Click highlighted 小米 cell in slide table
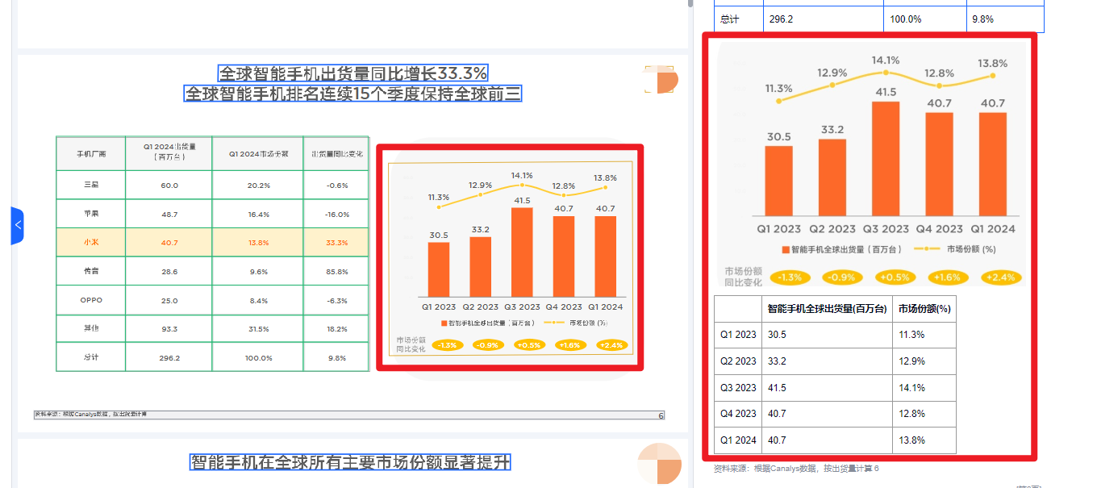The width and height of the screenshot is (1097, 488). tap(91, 243)
